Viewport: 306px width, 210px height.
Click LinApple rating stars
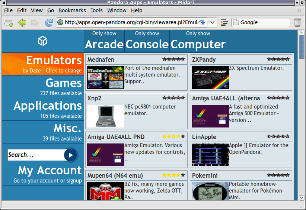278,136
